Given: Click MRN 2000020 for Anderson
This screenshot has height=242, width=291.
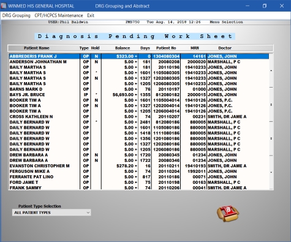Looking at the screenshot, I should 197,62.
